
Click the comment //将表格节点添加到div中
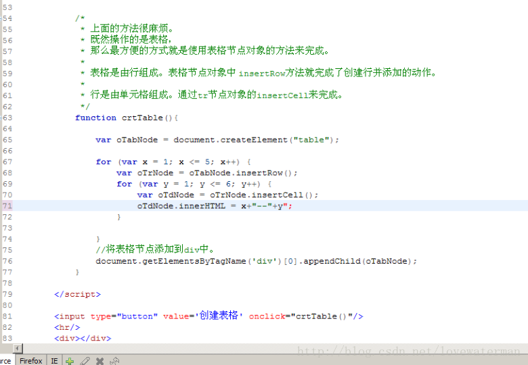[x=155, y=249]
